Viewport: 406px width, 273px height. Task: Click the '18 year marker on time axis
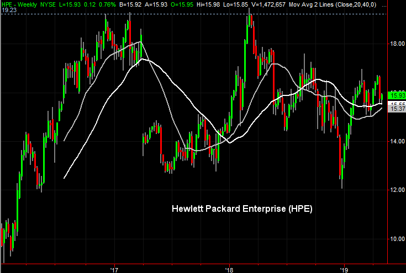tap(229, 270)
